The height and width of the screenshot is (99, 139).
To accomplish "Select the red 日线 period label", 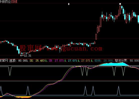I will [14, 2].
